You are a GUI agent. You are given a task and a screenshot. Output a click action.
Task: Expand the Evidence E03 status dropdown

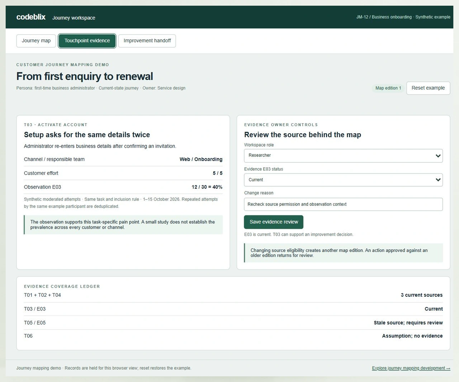343,180
